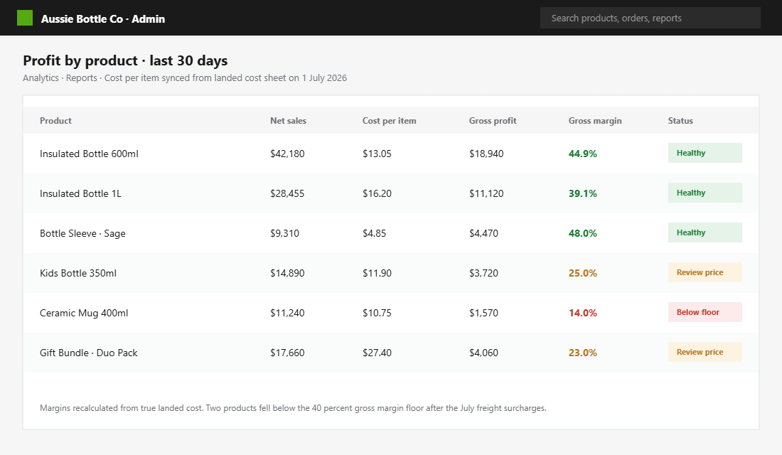Click the 39.1% gross margin
782x455 pixels.
pos(582,193)
